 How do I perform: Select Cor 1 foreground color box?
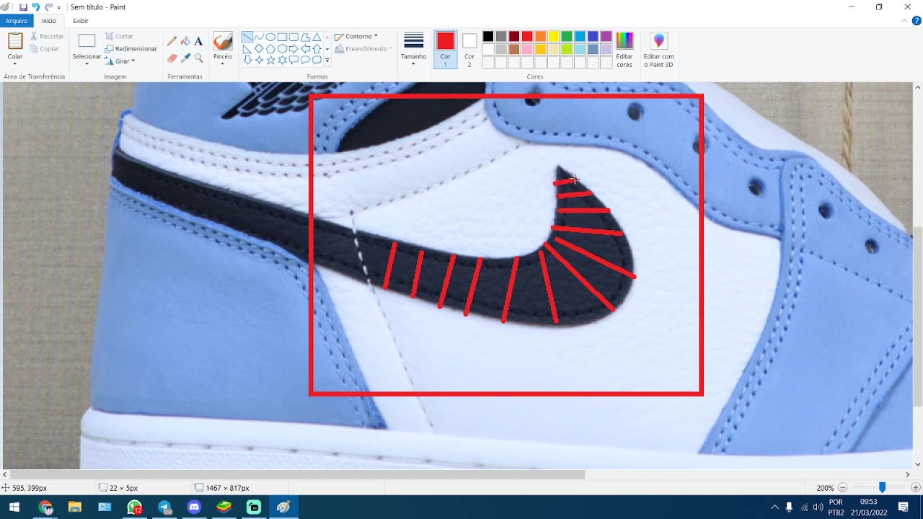coord(446,49)
